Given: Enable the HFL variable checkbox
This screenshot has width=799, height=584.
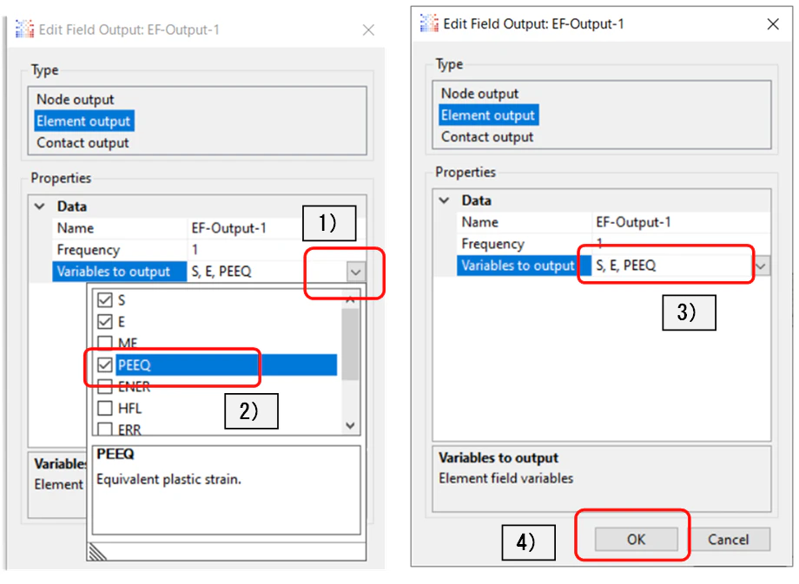Looking at the screenshot, I should [105, 408].
